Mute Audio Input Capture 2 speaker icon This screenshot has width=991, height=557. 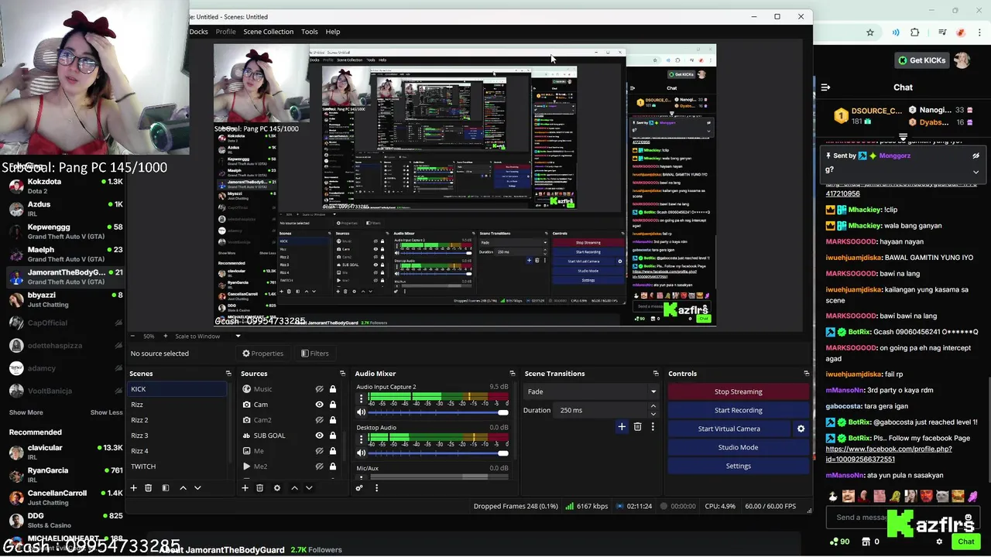point(361,412)
